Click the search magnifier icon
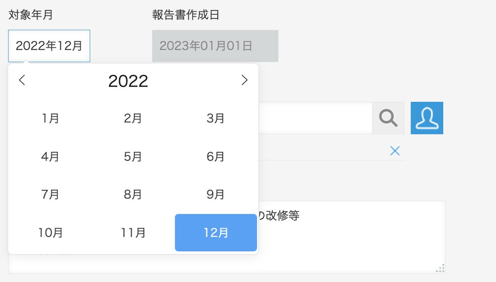 (388, 118)
